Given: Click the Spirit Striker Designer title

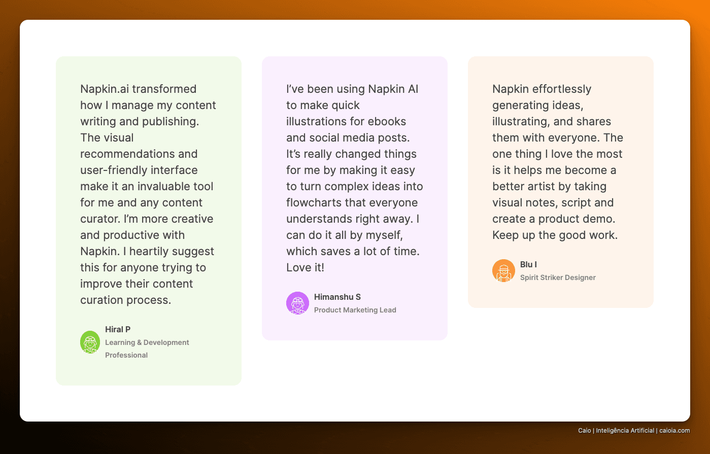Looking at the screenshot, I should 558,277.
